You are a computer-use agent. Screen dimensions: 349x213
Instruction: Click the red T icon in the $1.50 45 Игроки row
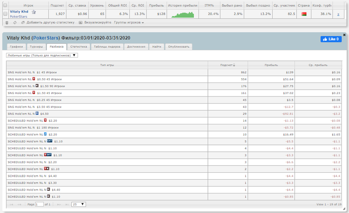34,93
